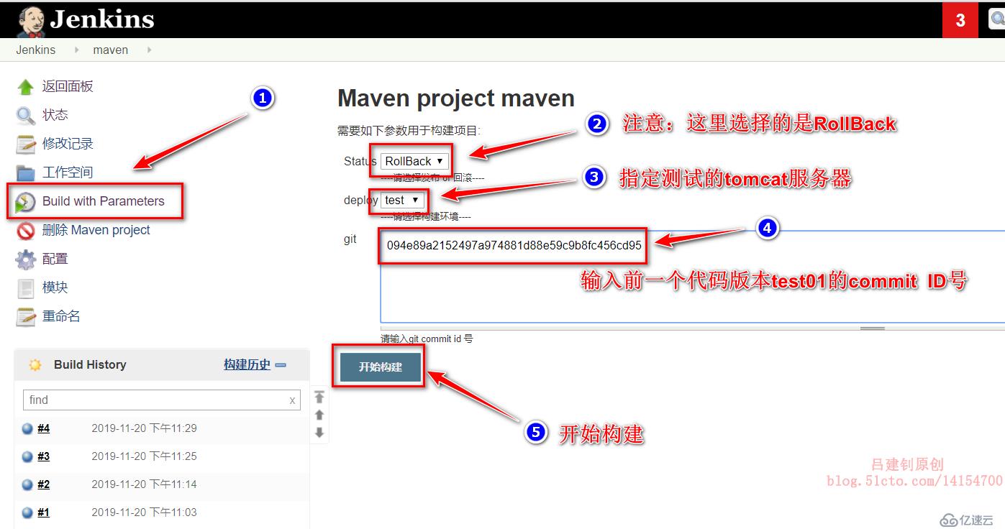Click the 状态 magnifier icon
Viewport: 1005px width, 529px height.
pyautogui.click(x=26, y=115)
